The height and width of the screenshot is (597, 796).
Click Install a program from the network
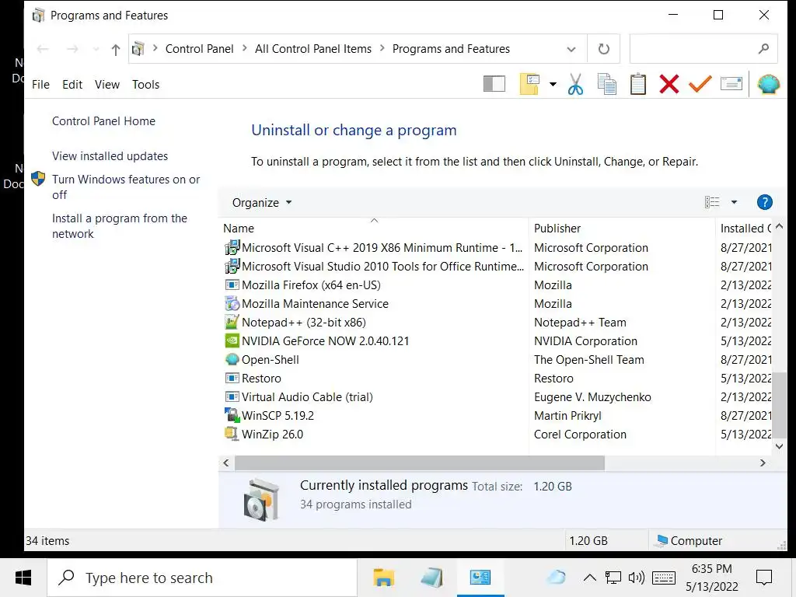click(x=119, y=226)
